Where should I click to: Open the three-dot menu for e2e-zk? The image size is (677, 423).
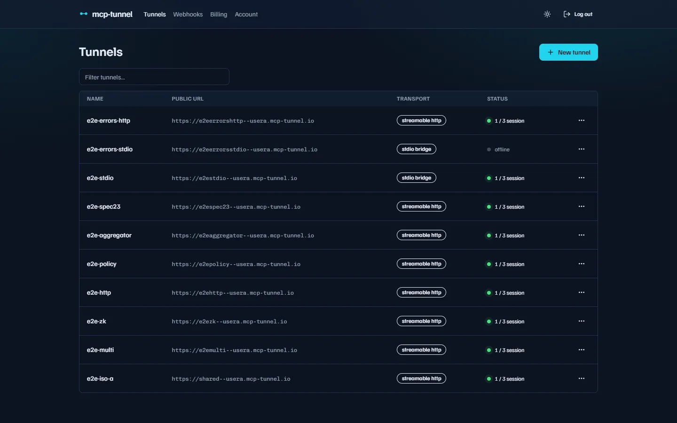[x=582, y=321]
